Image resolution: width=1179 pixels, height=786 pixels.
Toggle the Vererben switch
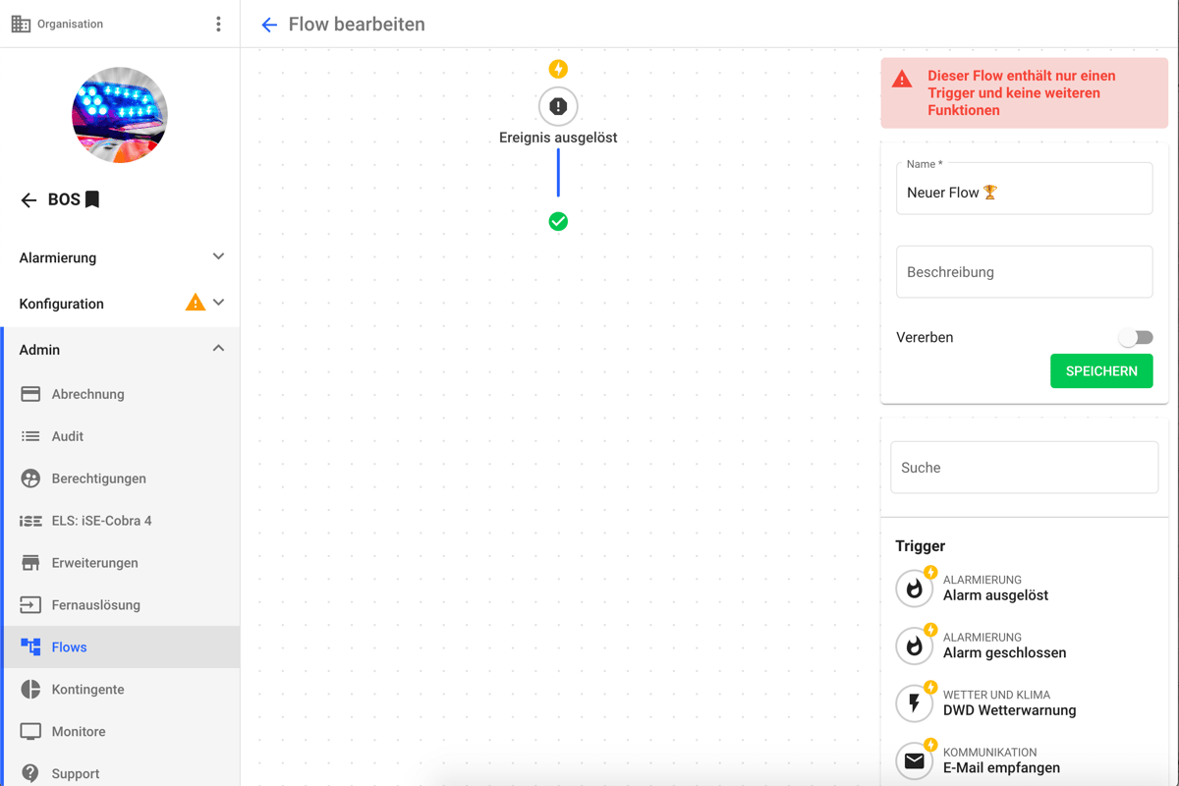click(1136, 337)
